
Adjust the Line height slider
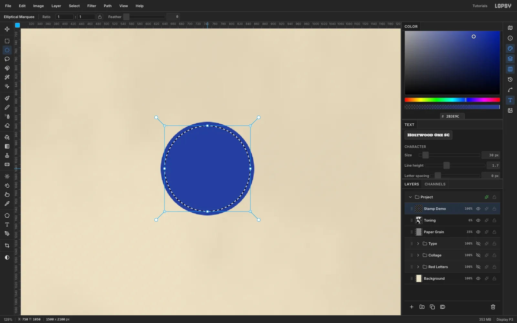click(455, 165)
